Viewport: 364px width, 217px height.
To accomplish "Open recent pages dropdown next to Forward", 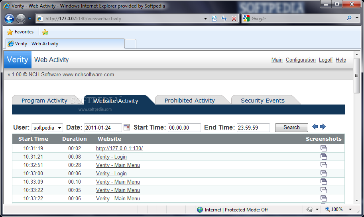I will pos(30,19).
